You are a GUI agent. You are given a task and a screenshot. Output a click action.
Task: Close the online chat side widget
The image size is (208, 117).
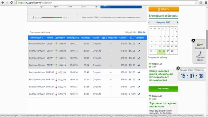click(193, 40)
